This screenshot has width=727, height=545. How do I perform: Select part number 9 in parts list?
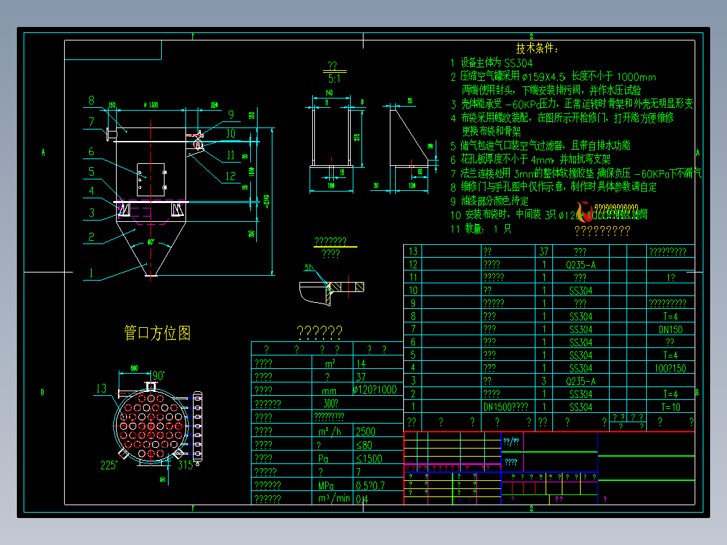(x=413, y=304)
